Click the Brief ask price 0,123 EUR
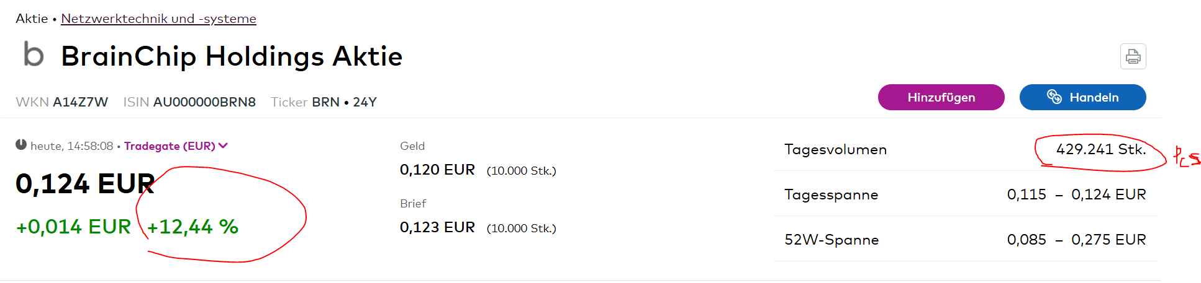Viewport: 1201px width, 283px height. point(437,227)
